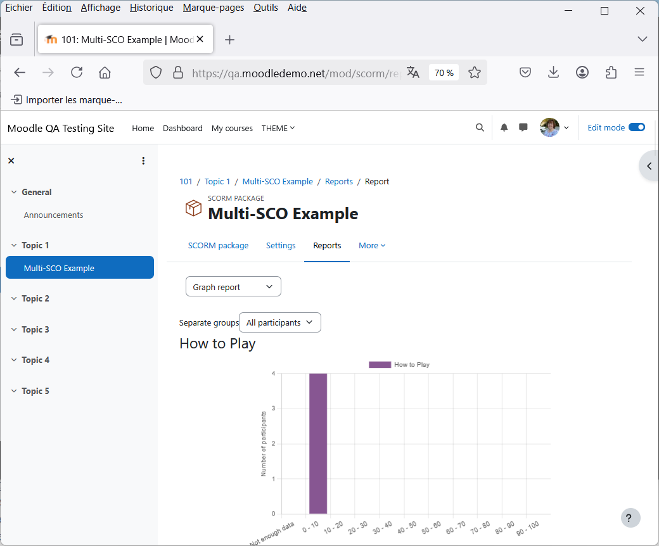The image size is (659, 546).
Task: Toggle How to Play legend swatch
Action: coord(380,365)
